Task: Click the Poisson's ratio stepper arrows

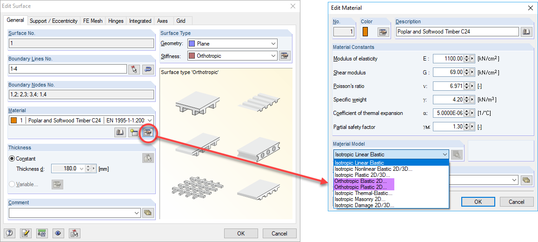Action: point(466,86)
